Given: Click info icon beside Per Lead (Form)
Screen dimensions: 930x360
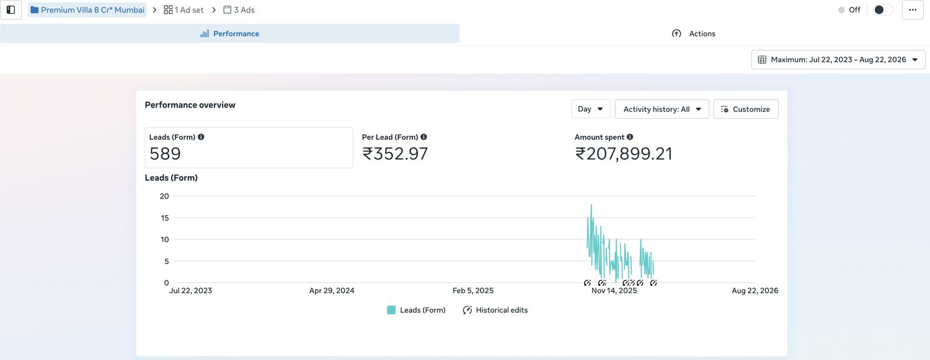Looking at the screenshot, I should (423, 137).
